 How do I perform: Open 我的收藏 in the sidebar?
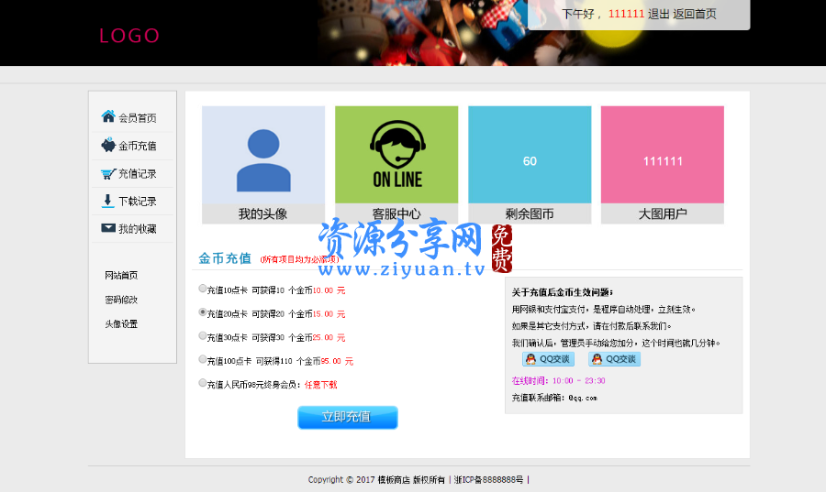tap(137, 229)
